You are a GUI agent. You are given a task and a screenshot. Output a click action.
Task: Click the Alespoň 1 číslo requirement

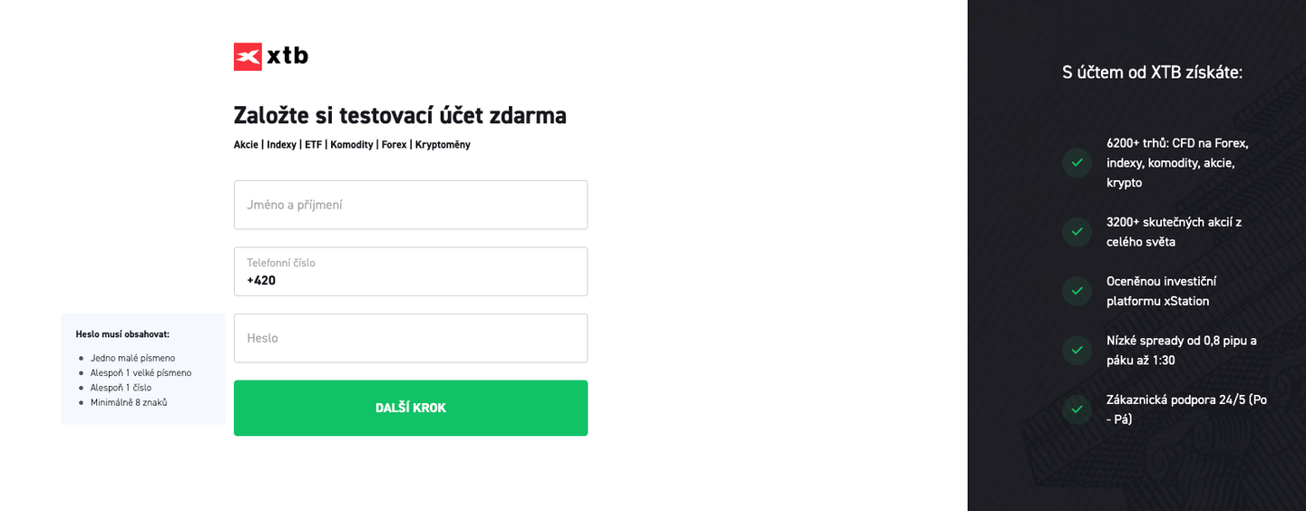click(x=121, y=388)
